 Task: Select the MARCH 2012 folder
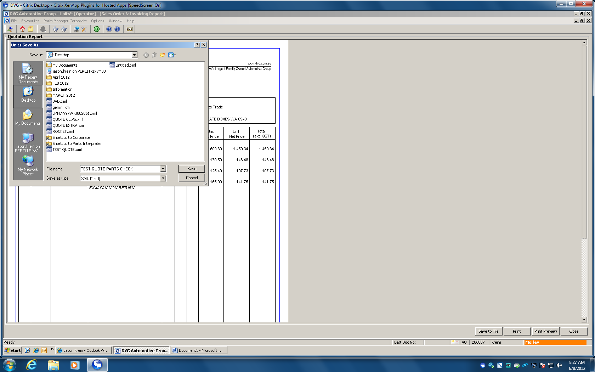61,95
